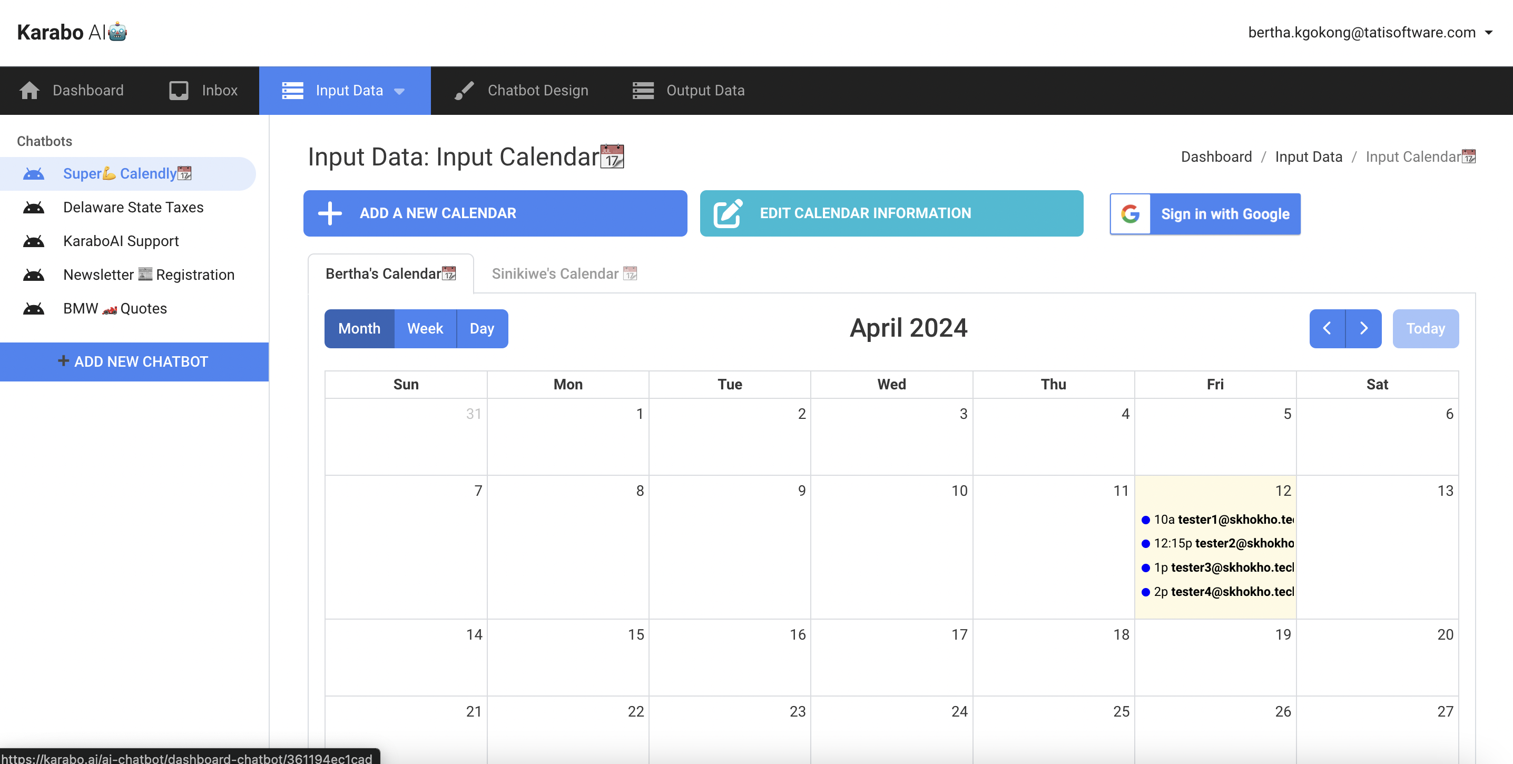The width and height of the screenshot is (1513, 764).
Task: Open the 10a tester1 event on April 12
Action: [1218, 519]
